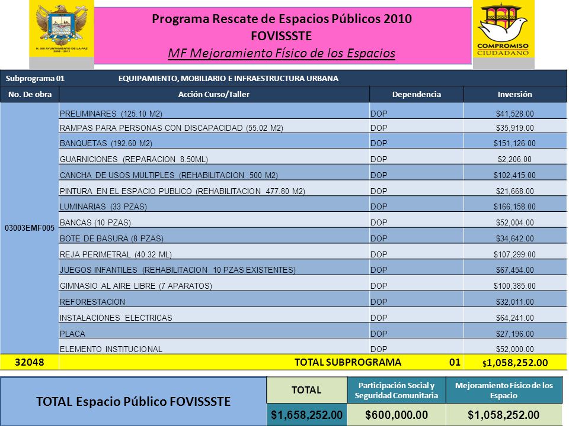Select the $21,668.00 amount
Viewport: 569px width, 426px height.
(514, 191)
